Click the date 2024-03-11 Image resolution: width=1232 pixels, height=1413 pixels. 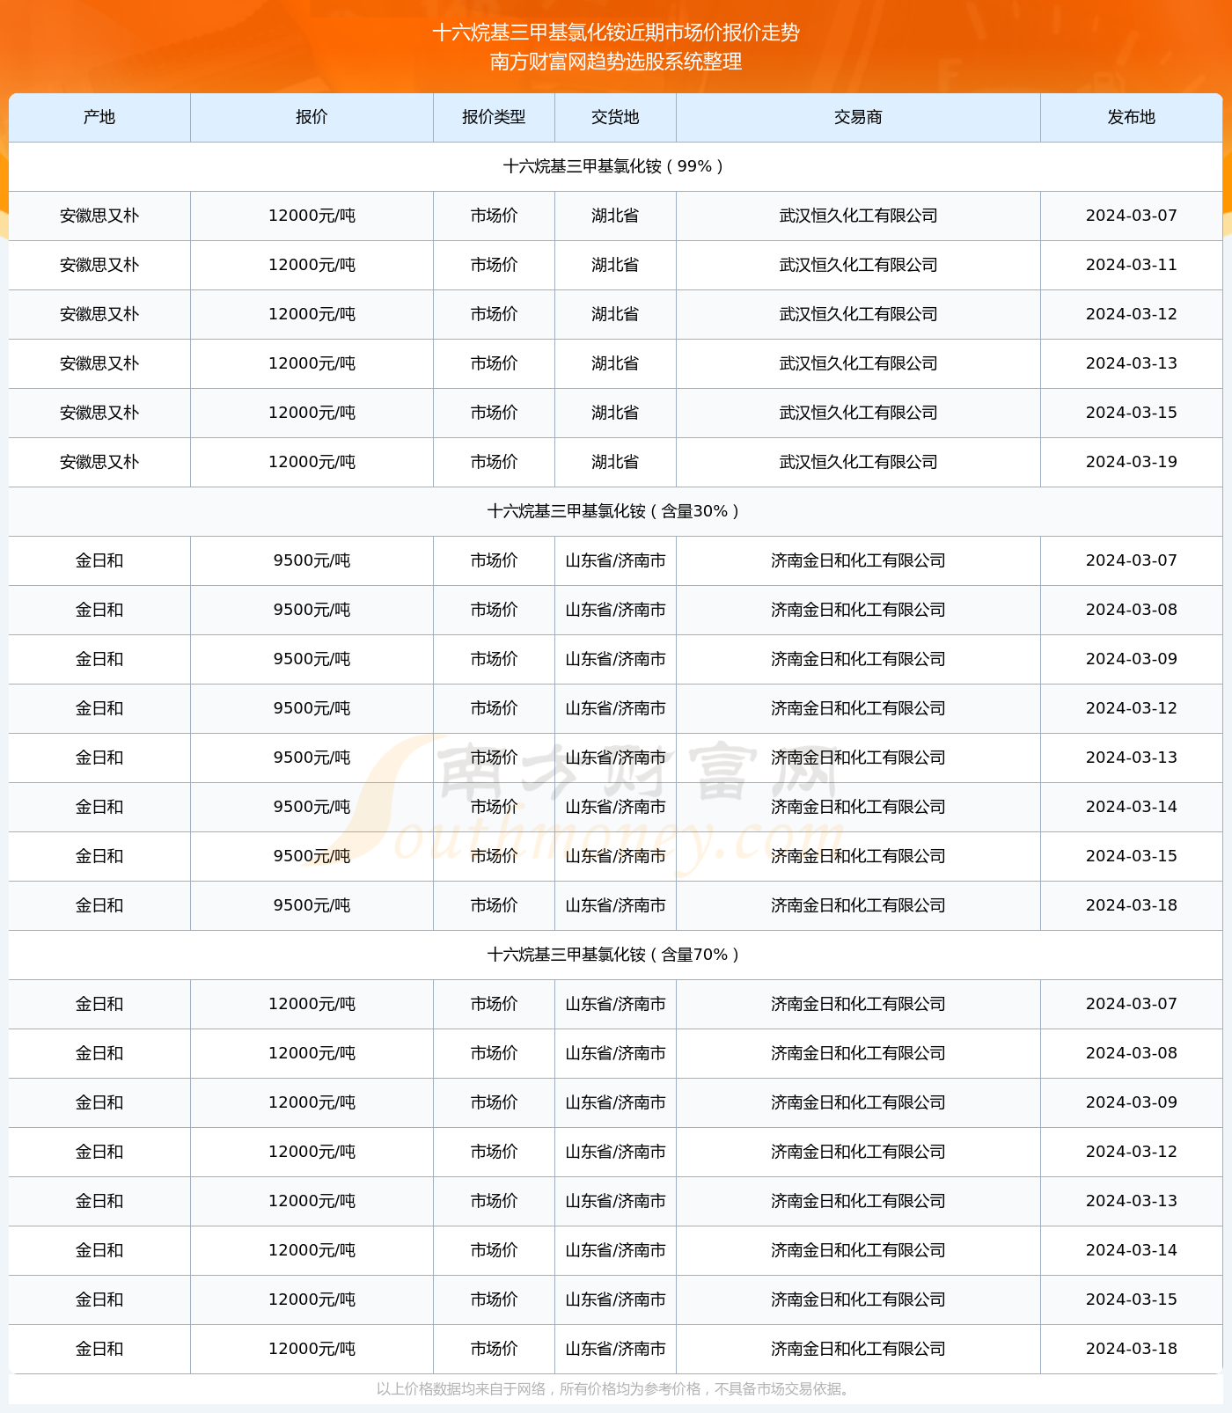(1132, 265)
